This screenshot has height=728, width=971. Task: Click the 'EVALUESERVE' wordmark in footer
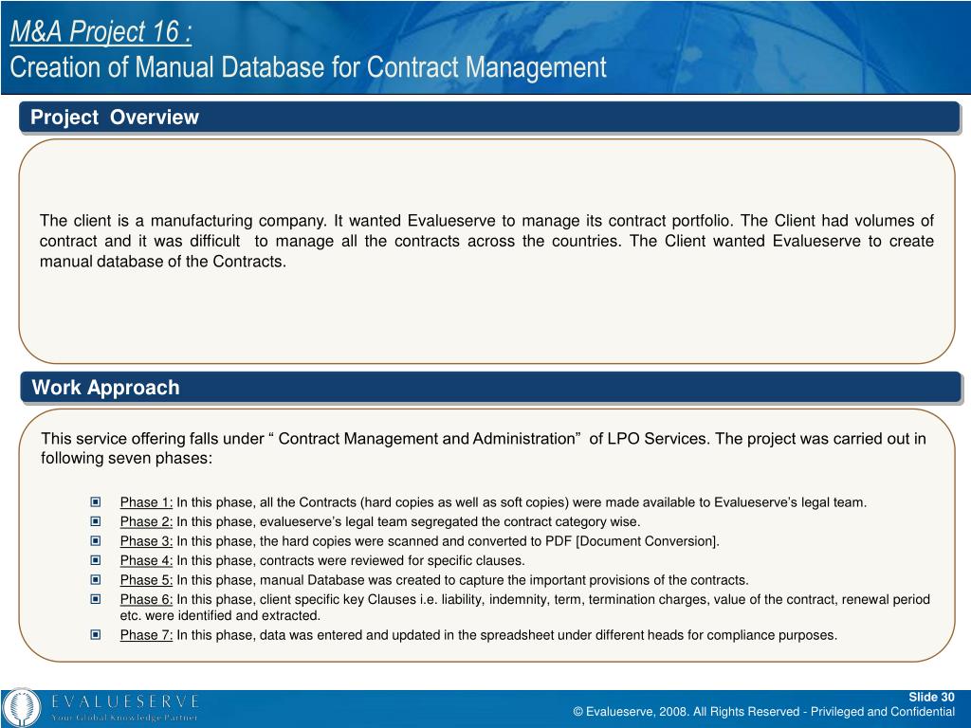pos(125,701)
